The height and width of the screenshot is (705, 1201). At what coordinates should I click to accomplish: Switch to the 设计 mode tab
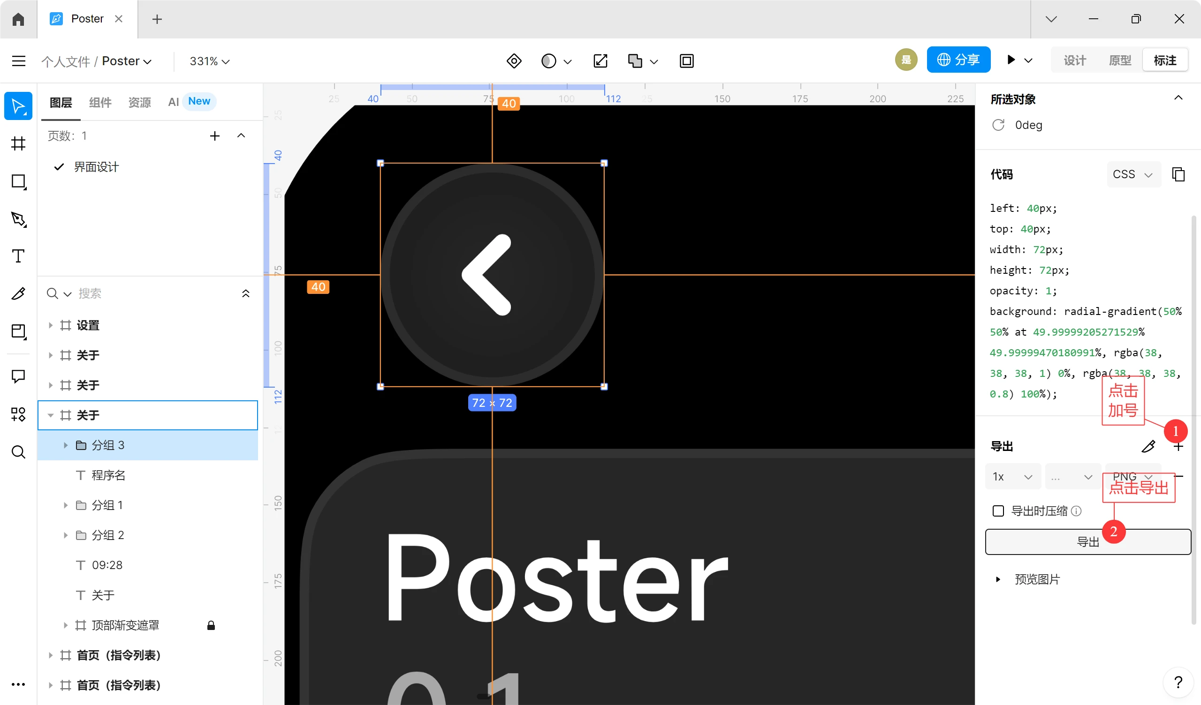[1075, 60]
